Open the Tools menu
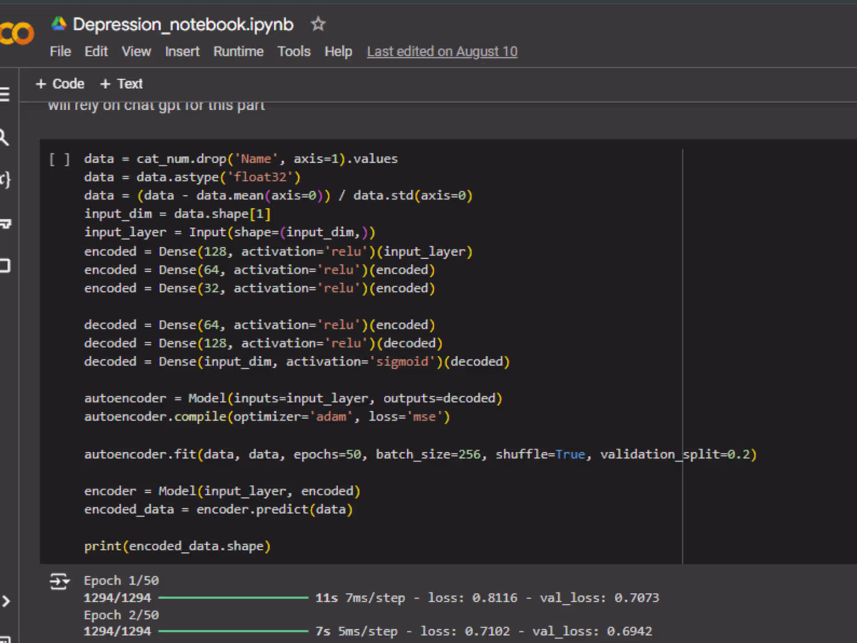Screen dimensions: 857x643 pos(294,51)
